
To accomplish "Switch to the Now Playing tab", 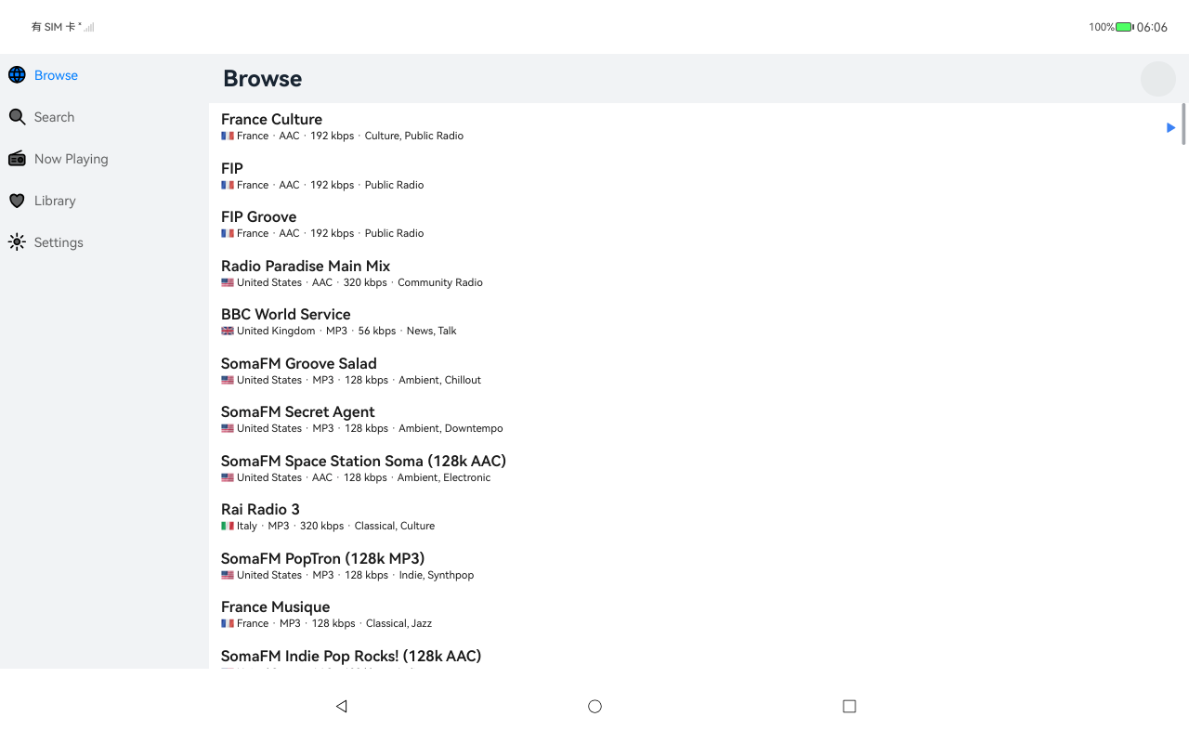I will [104, 159].
